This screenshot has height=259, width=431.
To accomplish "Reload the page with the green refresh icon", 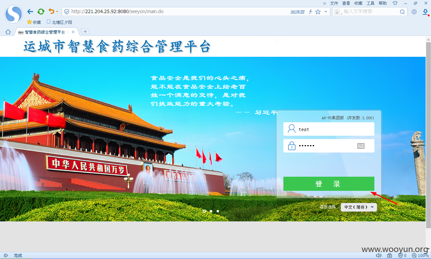I will [x=41, y=12].
